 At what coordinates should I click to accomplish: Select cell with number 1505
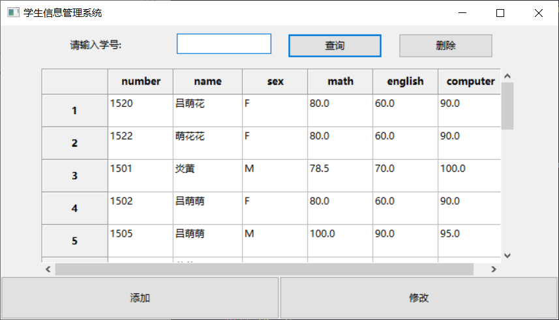tap(140, 241)
